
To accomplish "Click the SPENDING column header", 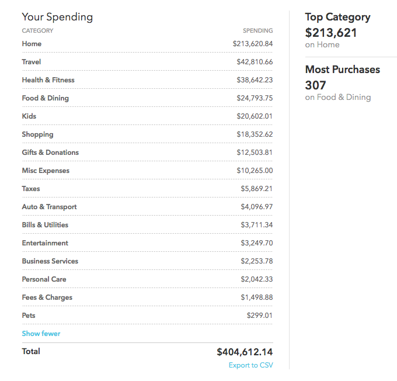I will pos(257,30).
